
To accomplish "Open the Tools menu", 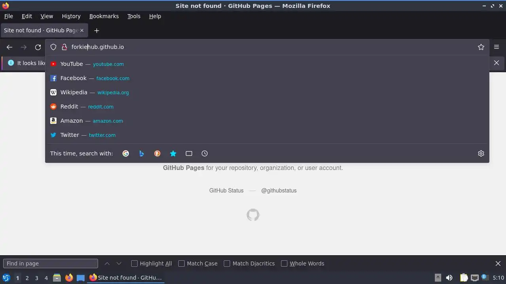I will pyautogui.click(x=134, y=16).
